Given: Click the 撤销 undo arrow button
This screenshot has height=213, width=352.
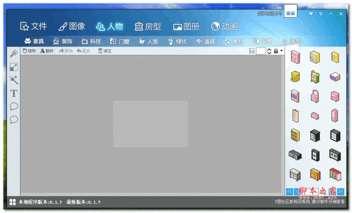Looking at the screenshot, I should [66, 51].
